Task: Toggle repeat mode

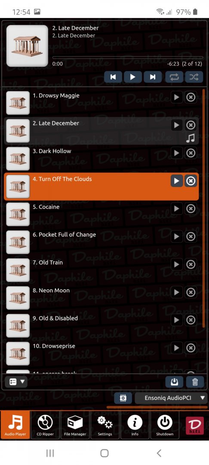Action: (x=174, y=77)
